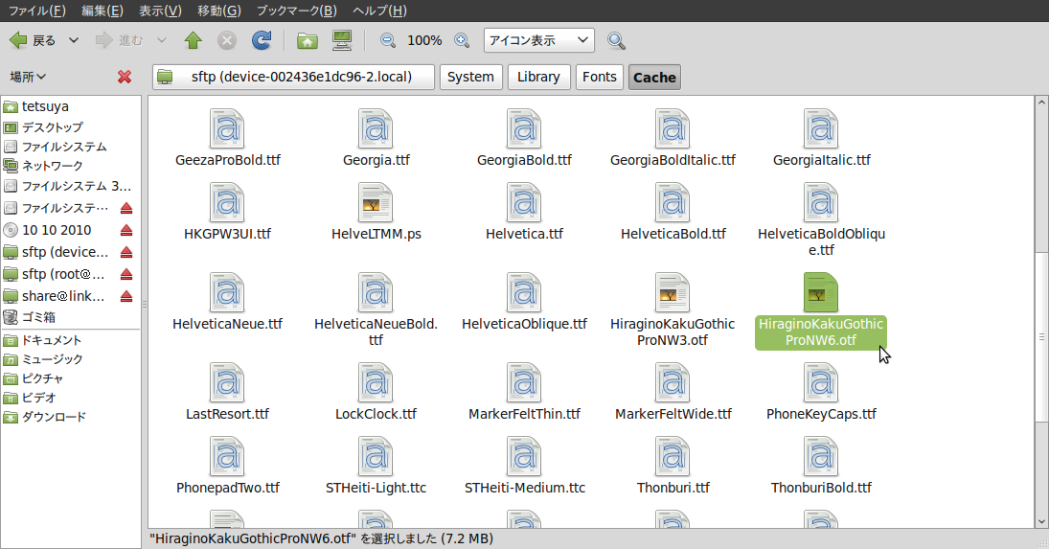Image resolution: width=1049 pixels, height=549 pixels.
Task: Click the scrollbar down arrow
Action: [1041, 521]
